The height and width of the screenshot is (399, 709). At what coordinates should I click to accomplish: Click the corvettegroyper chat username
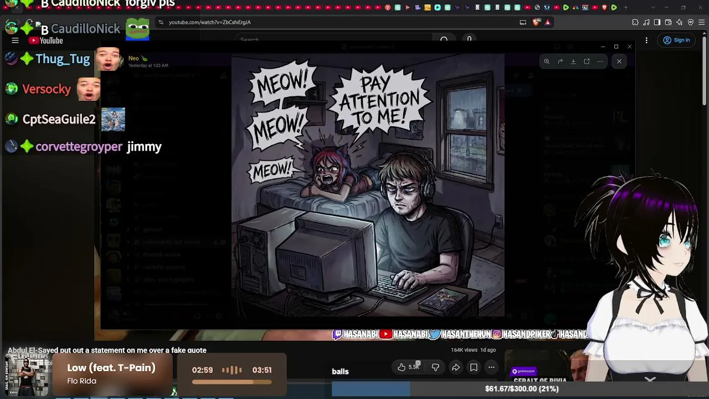pos(79,147)
